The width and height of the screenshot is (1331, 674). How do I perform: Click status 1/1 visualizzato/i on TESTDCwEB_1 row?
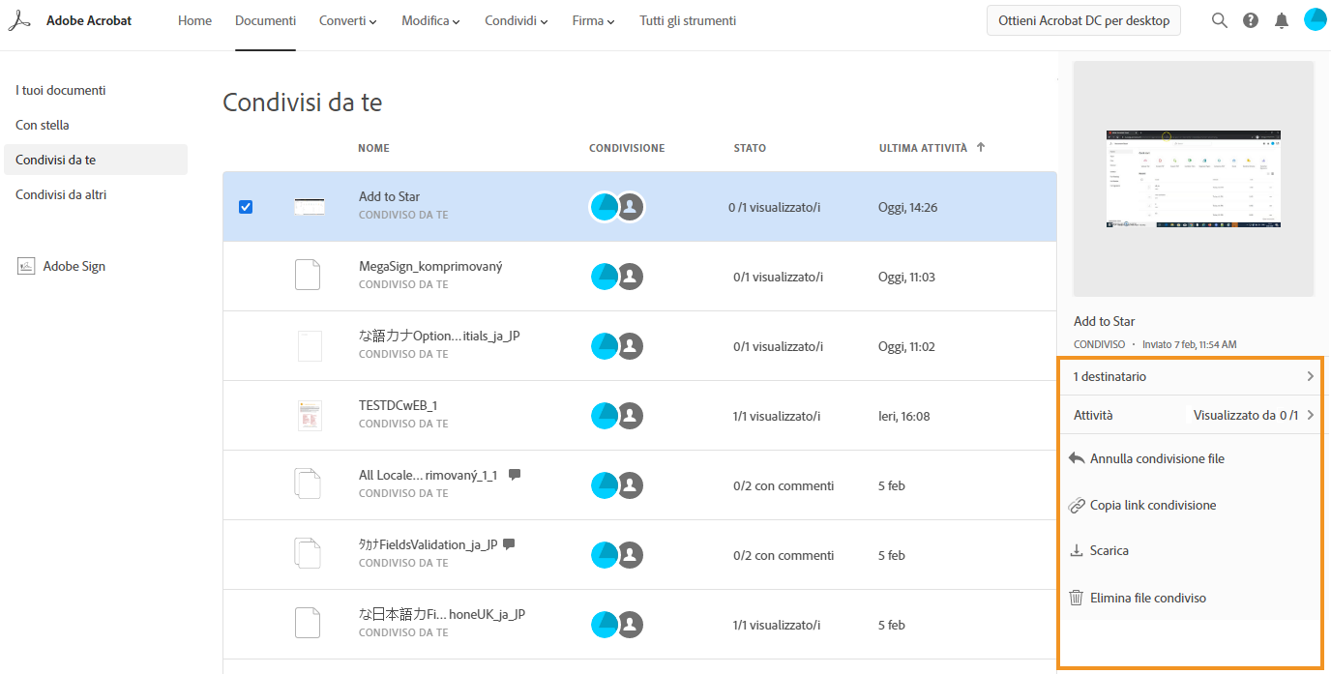click(x=777, y=416)
